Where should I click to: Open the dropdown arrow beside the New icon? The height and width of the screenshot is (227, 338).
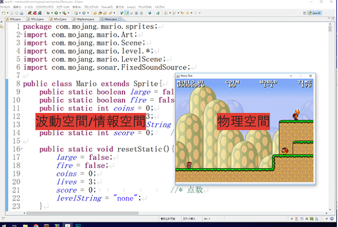(8, 12)
